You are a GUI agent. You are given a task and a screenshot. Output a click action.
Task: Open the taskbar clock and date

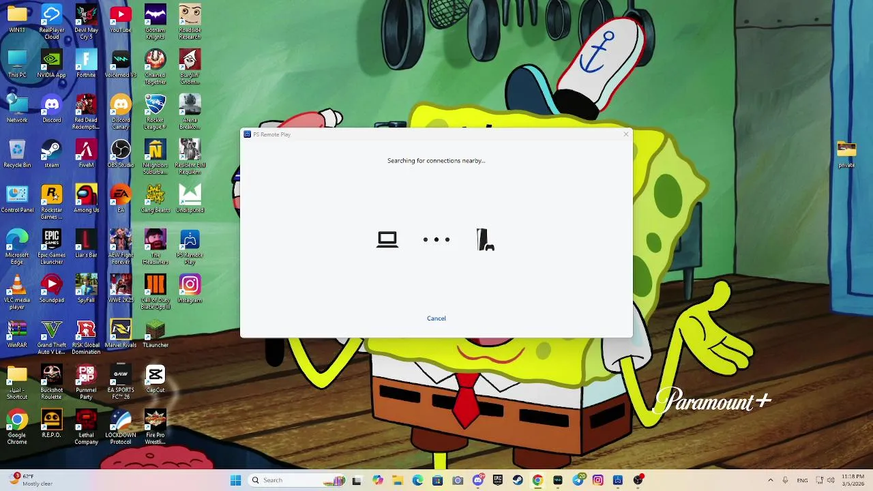click(853, 480)
